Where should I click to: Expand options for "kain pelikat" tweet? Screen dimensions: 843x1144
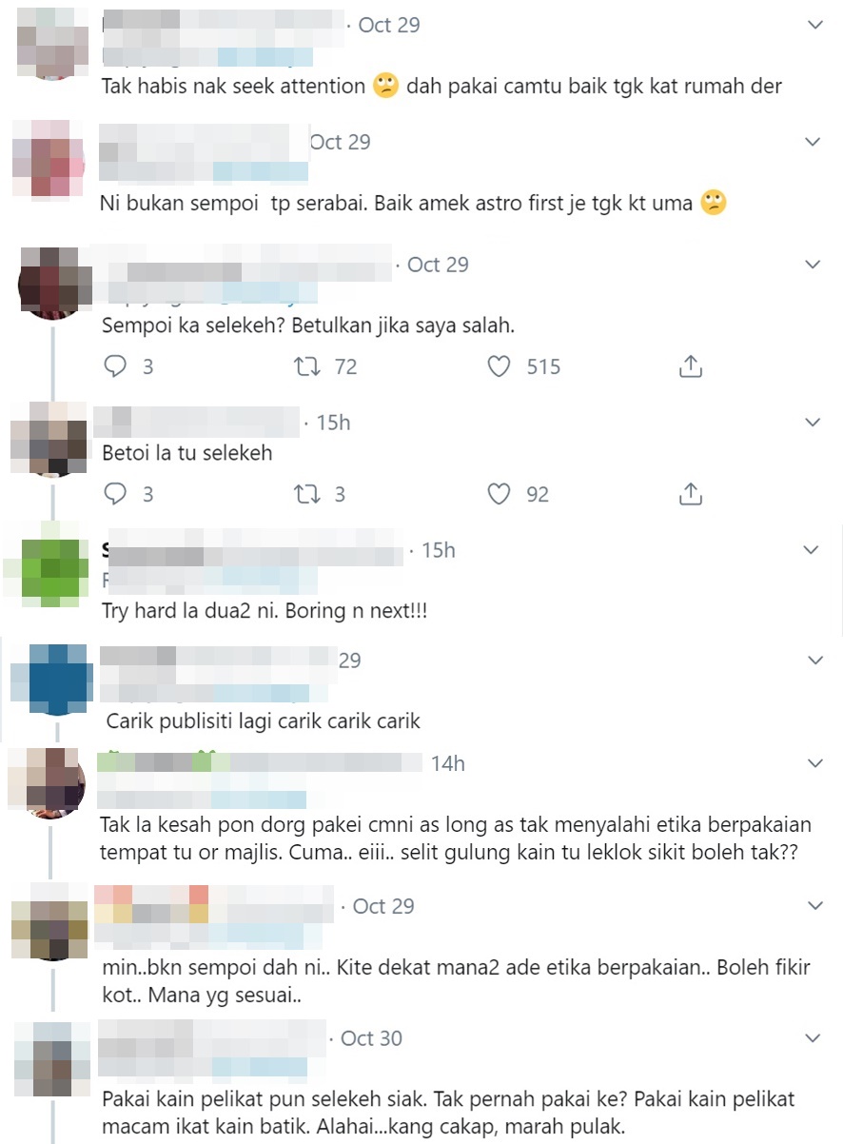(814, 1037)
